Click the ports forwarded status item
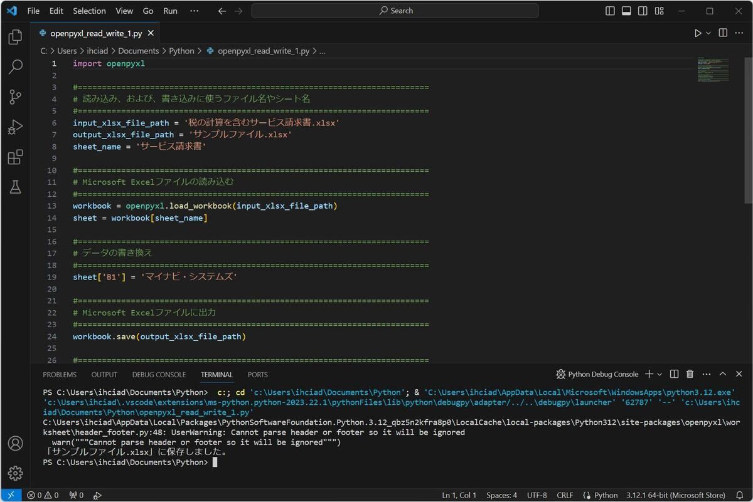This screenshot has width=753, height=502. coord(77,495)
